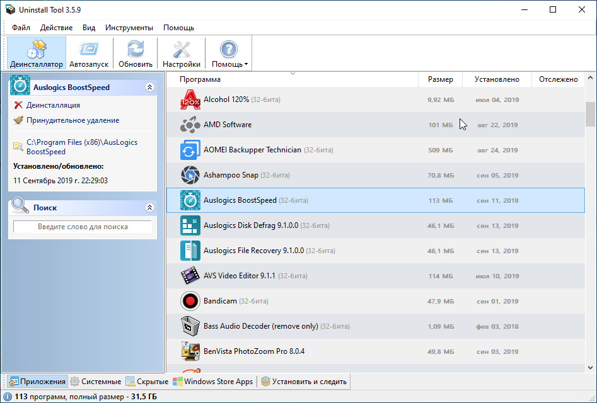Screen dimensions: 597x403
Task: Click the 509 МБ size of AOMEI Backupper
Action: click(x=441, y=150)
